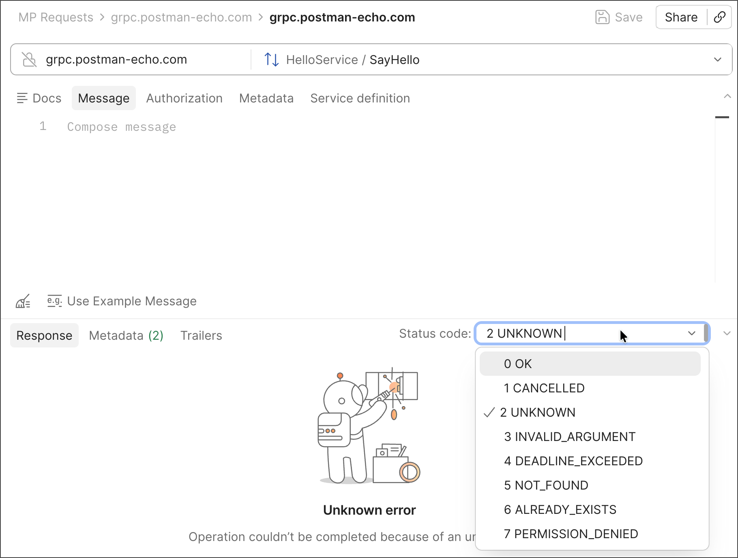This screenshot has width=738, height=558.
Task: View the Trailers tab
Action: coord(201,335)
